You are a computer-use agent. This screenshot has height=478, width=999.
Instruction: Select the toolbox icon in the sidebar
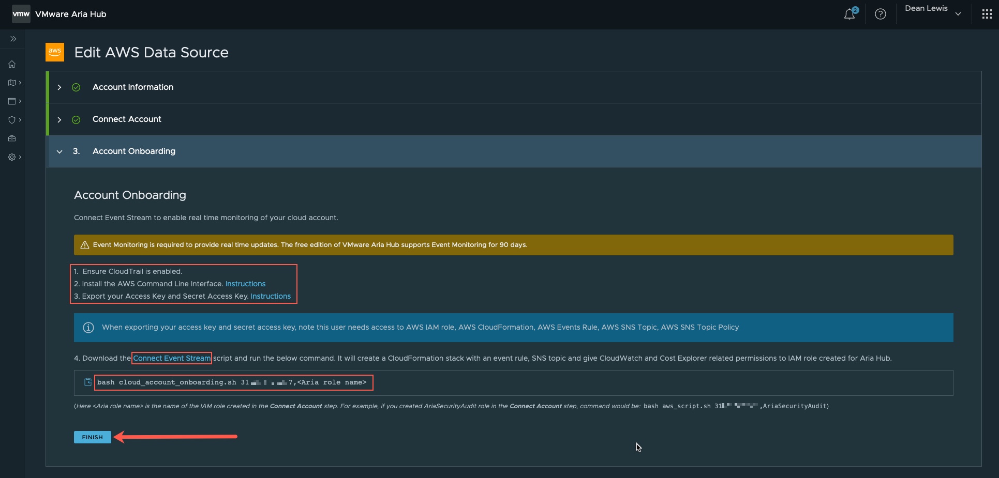[x=12, y=138]
